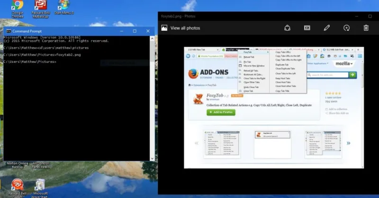
Task: Click the down arrow of Command Prompt scrollbar
Action: click(x=152, y=158)
